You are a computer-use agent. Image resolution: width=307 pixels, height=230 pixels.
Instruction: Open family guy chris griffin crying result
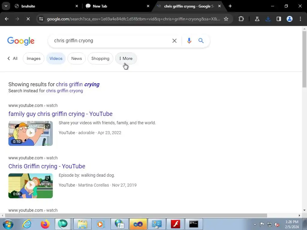[x=60, y=114]
